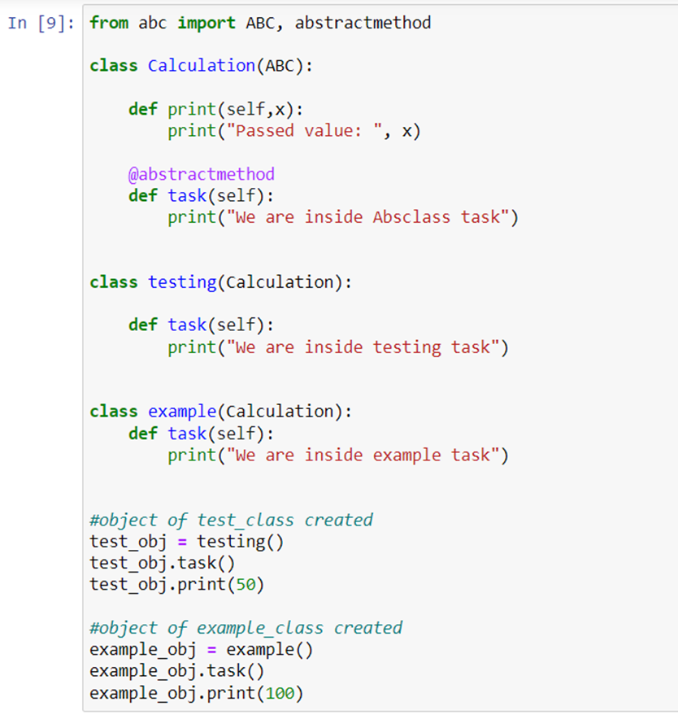Click the "Passed value: " string
Viewport: 678px width, 715px height.
pos(304,131)
